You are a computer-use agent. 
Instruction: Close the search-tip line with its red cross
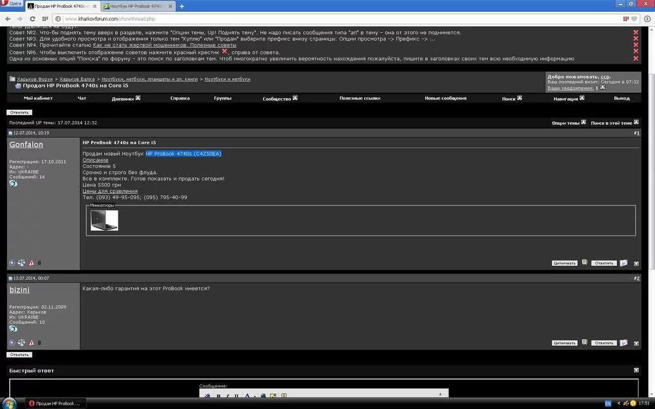point(635,58)
